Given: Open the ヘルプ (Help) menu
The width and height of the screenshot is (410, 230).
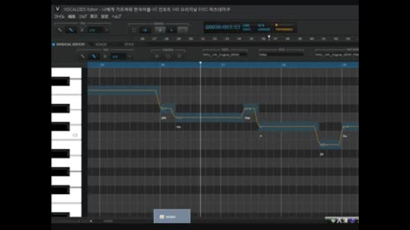Looking at the screenshot, I should (x=116, y=17).
